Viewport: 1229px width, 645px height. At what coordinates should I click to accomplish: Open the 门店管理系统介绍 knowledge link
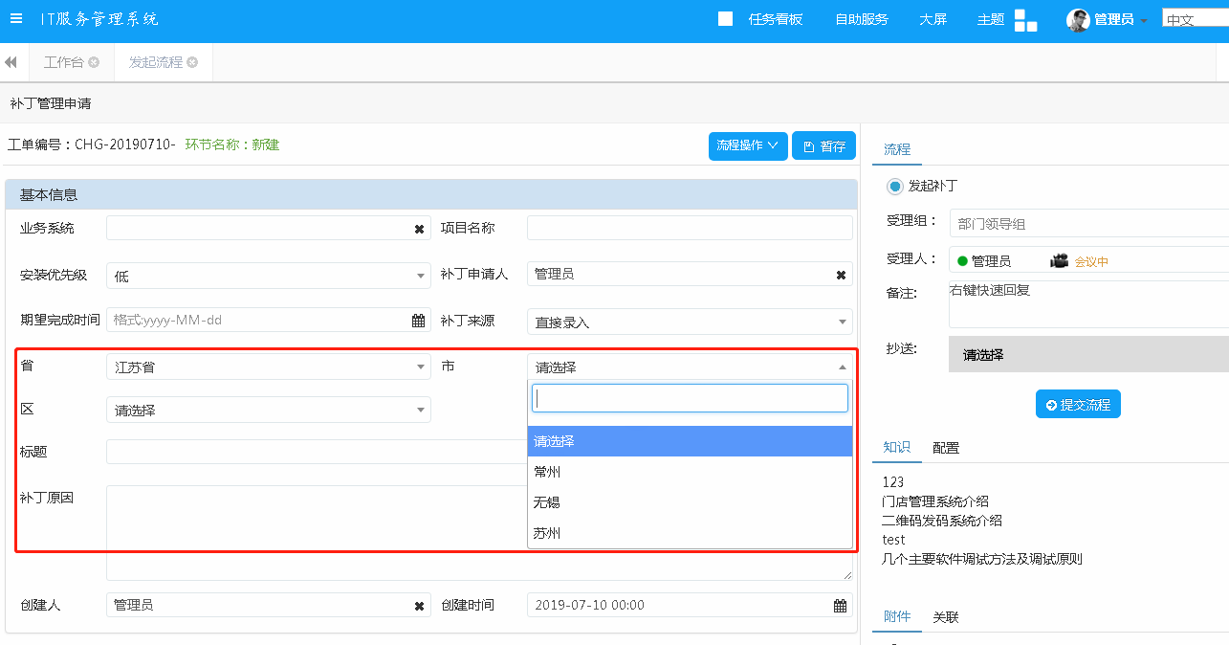click(934, 501)
